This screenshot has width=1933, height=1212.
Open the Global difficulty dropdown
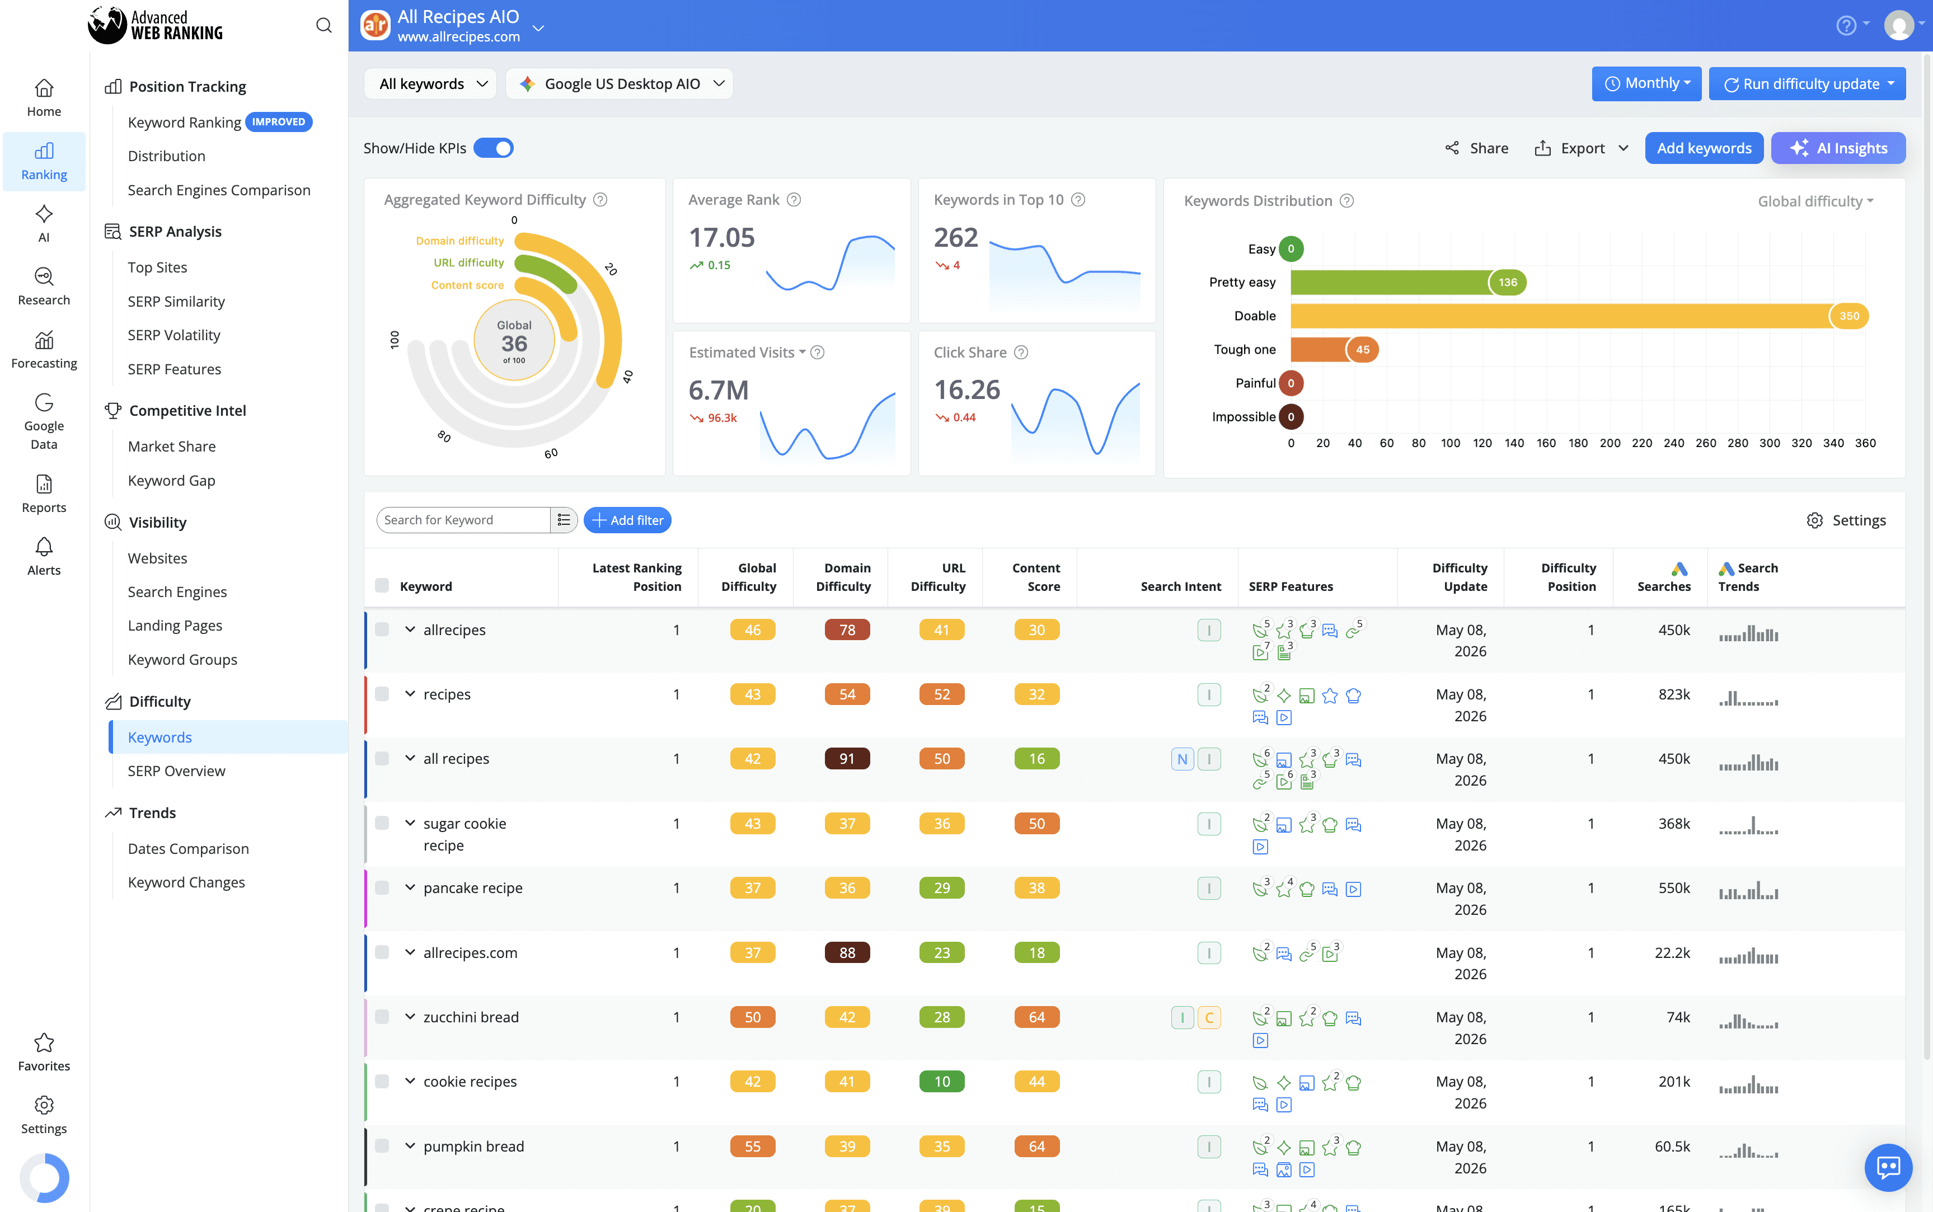(x=1815, y=201)
